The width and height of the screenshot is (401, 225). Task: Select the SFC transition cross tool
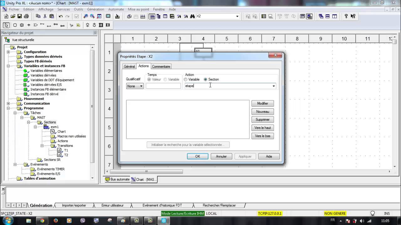[29, 25]
